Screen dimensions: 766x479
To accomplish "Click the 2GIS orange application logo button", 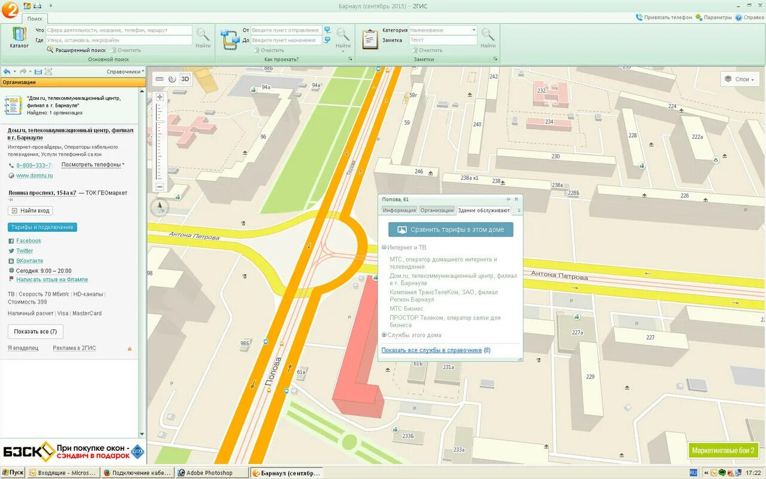I will tap(10, 8).
